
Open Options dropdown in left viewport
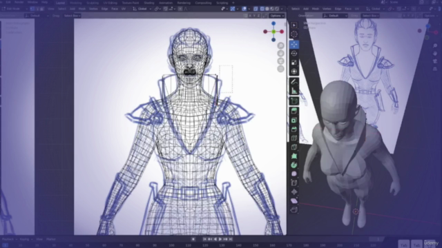point(276,16)
